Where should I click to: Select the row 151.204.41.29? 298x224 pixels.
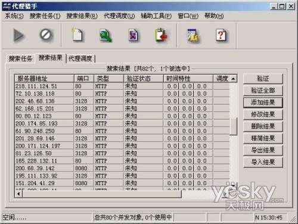[x=122, y=183]
